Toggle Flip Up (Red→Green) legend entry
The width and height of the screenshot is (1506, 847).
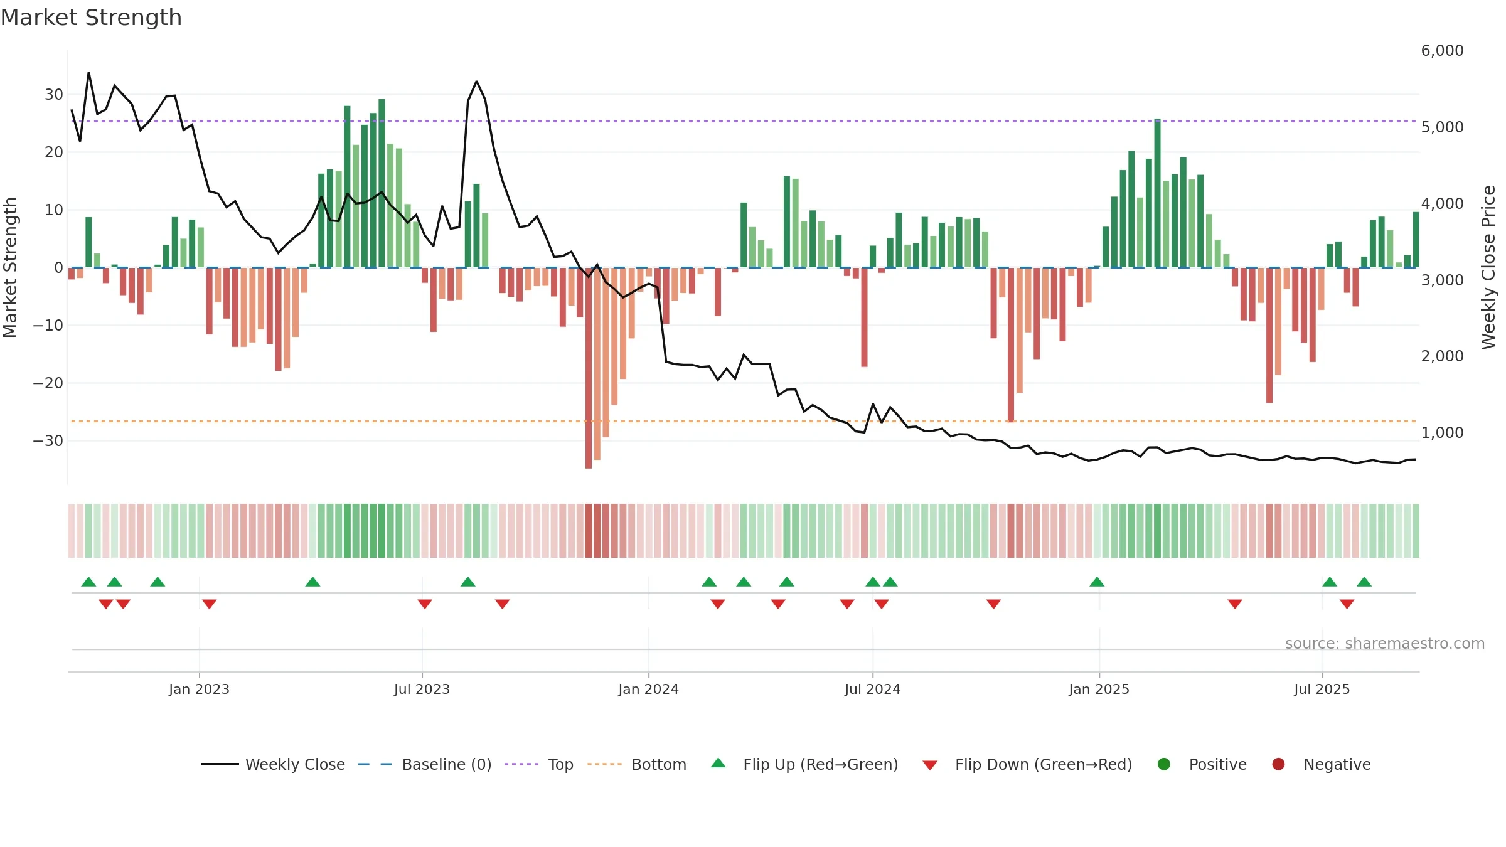[x=804, y=764]
